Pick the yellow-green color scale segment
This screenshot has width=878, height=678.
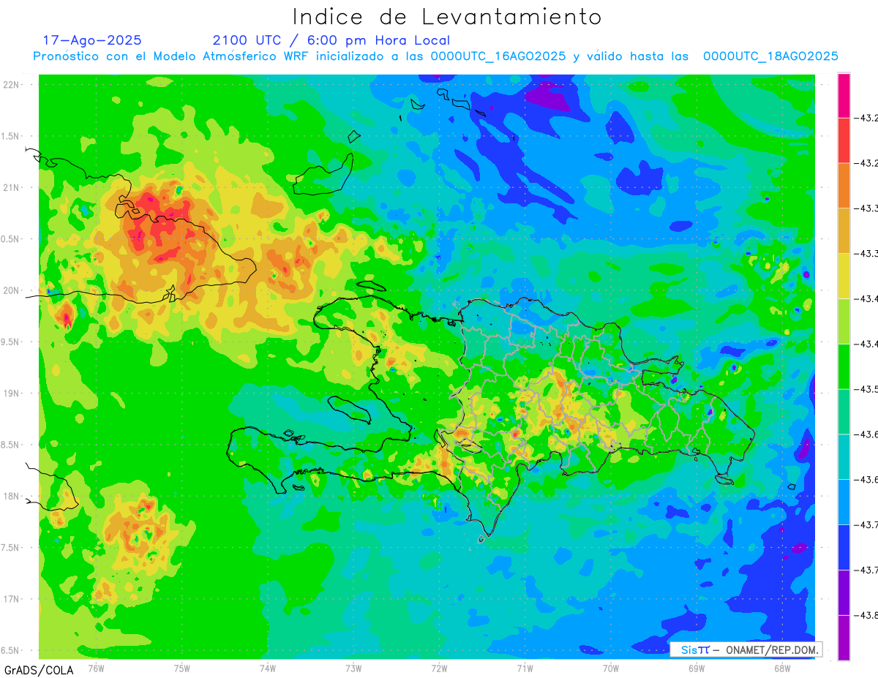pyautogui.click(x=844, y=321)
